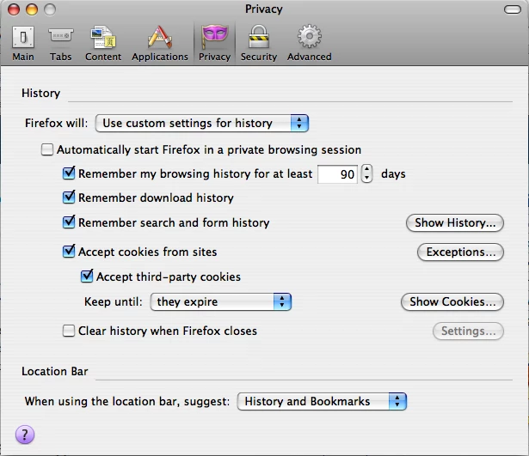Enable automatically start Firefox in private browsing
Viewport: 529px width, 456px height.
point(47,149)
